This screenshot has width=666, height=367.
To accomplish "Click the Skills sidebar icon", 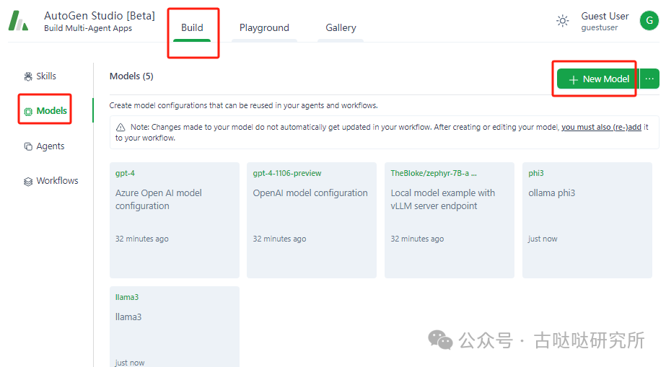I will [x=28, y=76].
